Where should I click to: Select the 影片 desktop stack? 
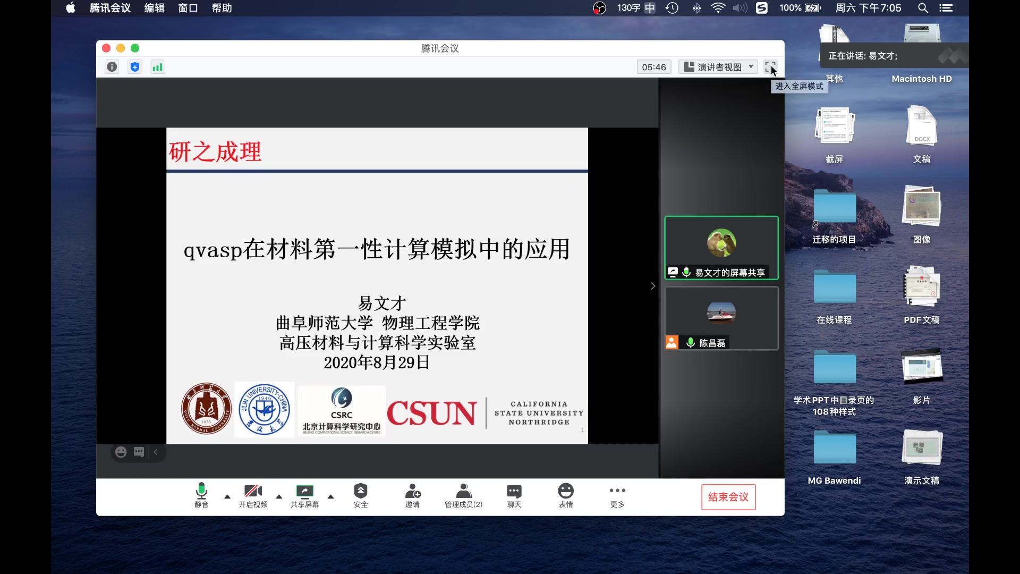point(922,376)
